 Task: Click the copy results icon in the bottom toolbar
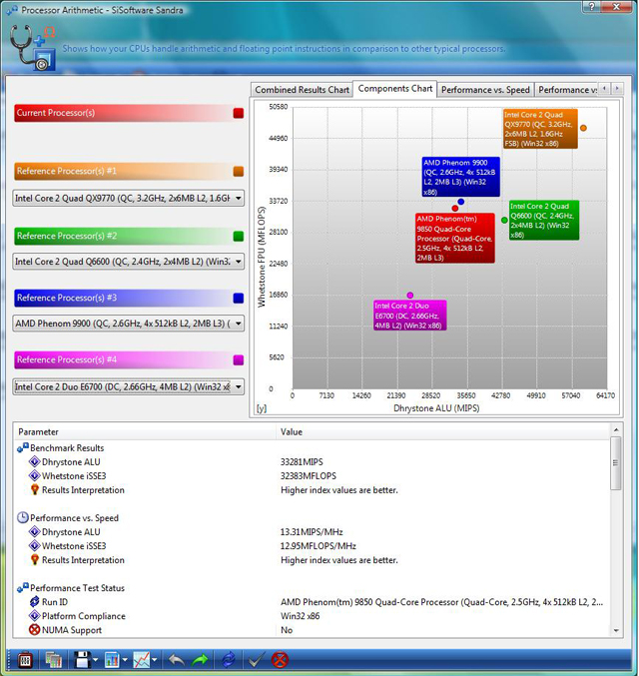[x=54, y=660]
